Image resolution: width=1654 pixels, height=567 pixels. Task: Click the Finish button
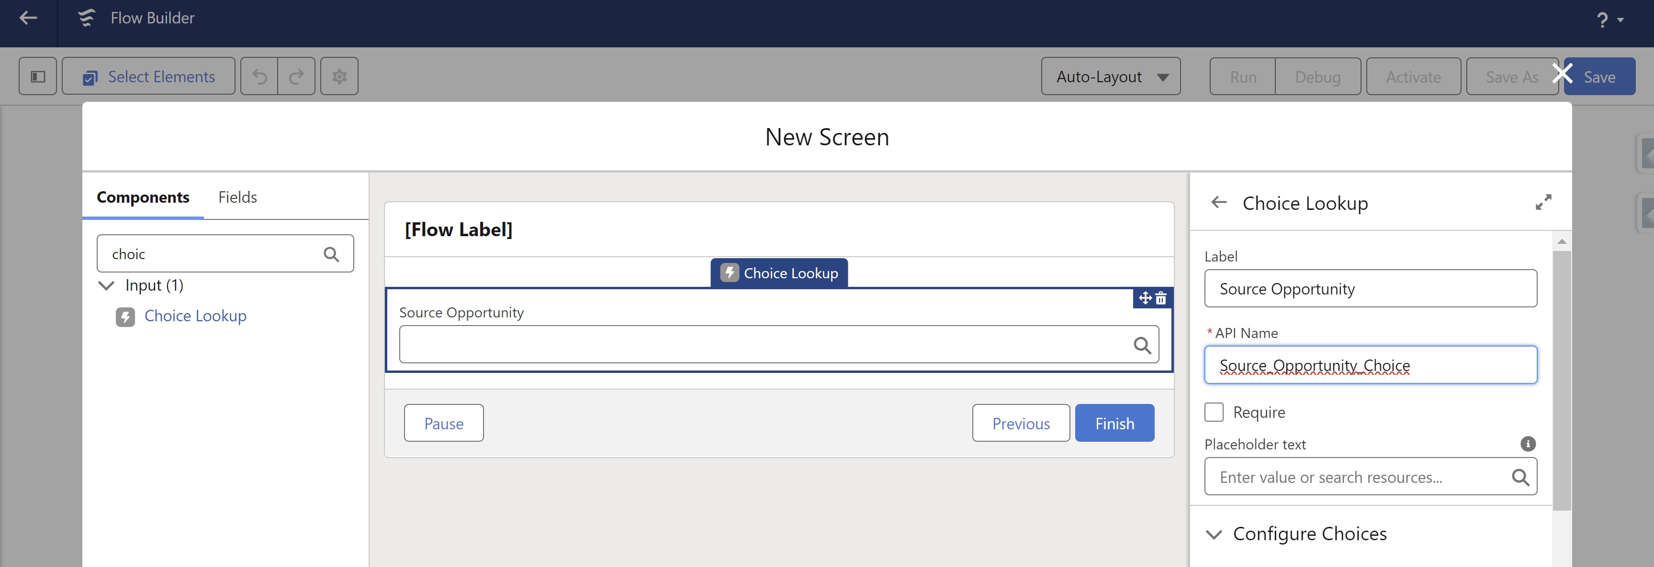(1114, 423)
